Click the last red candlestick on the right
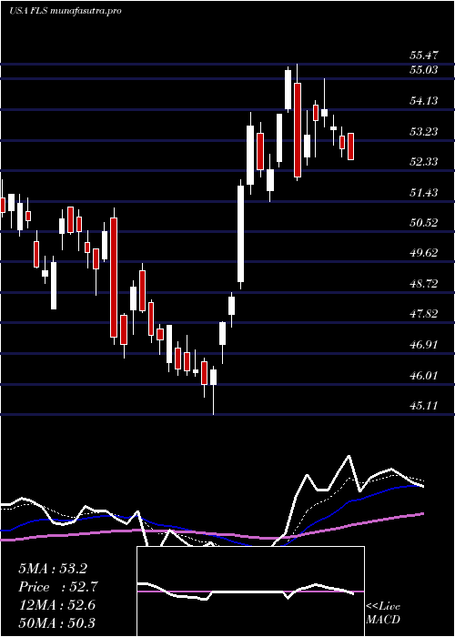 coord(350,147)
